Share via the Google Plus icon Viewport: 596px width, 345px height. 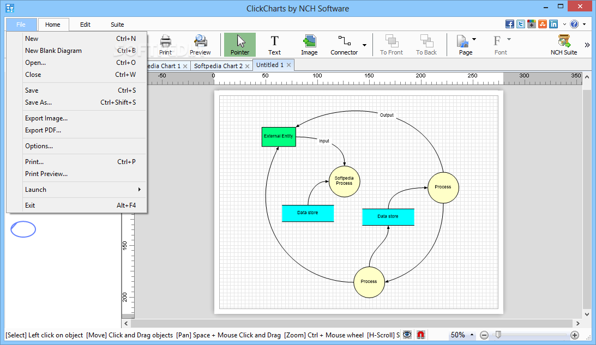532,25
